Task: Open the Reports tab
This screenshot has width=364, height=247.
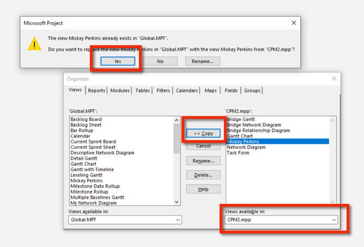Action: [96, 91]
